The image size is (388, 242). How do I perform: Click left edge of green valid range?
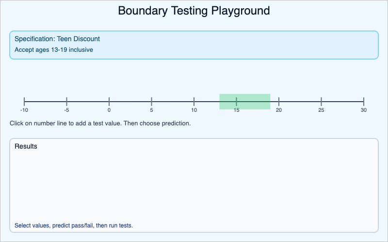[x=220, y=101]
